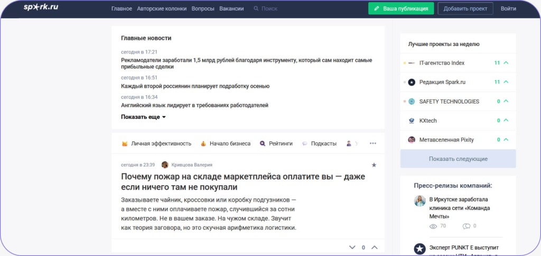Open Вакансии in the top navigation

[231, 8]
